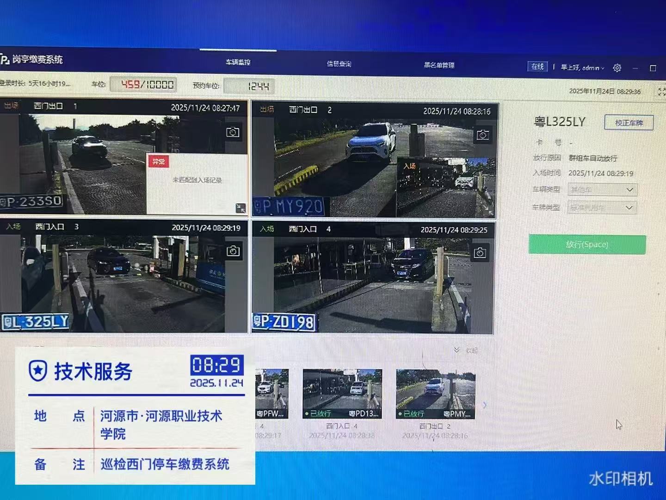Open settings gear in top bar
The height and width of the screenshot is (500, 666).
pos(617,68)
